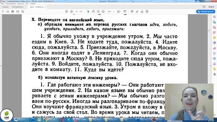Collapse the right tools pane arrow
The image size is (217, 122).
coord(211,66)
